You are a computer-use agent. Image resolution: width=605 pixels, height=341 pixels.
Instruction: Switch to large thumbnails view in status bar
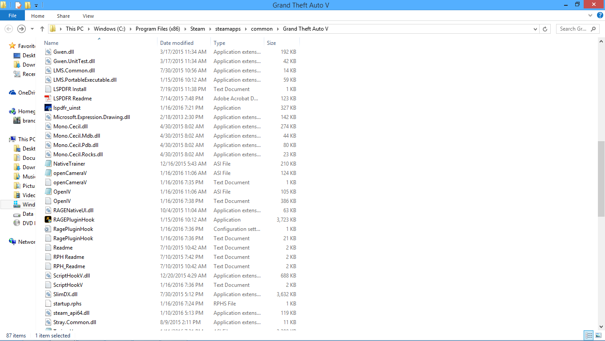597,336
